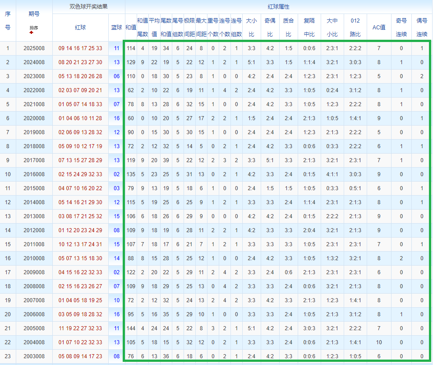Click the 和值 column header
433x365 pixels.
pos(131,28)
